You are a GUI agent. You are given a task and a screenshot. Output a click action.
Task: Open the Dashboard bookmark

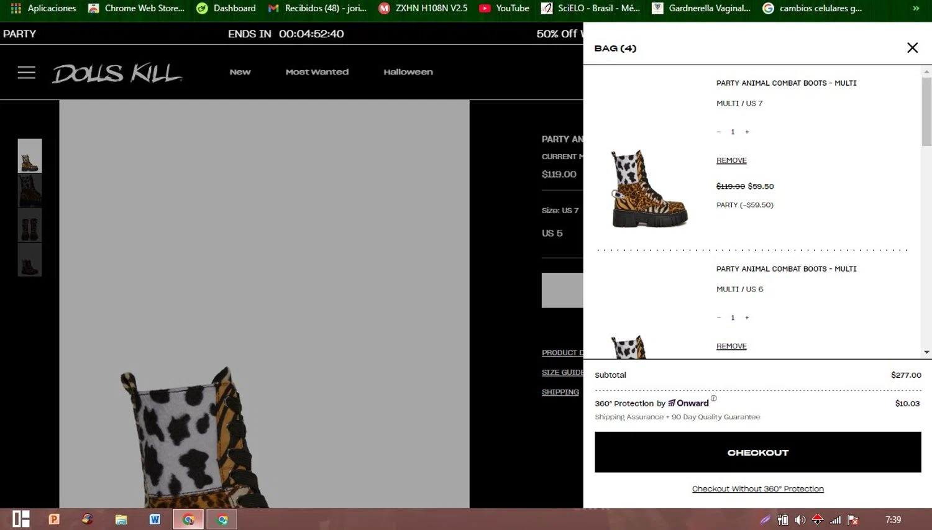226,8
